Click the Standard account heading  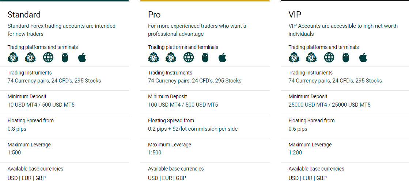click(24, 15)
